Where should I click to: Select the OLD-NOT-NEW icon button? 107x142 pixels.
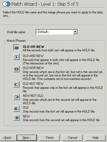coord(16,84)
